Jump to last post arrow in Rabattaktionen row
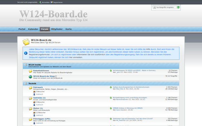Viewport: 202px width, 126px height. tap(111, 71)
